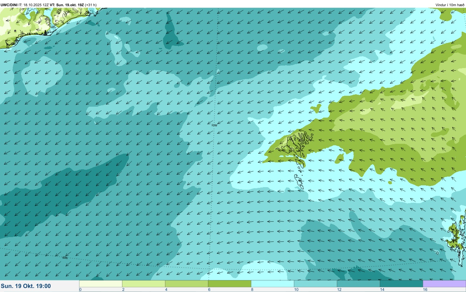Screen dimensions: 466x292
Task: Click the 10–12 m/s light teal legend swatch
Action: click(x=316, y=284)
